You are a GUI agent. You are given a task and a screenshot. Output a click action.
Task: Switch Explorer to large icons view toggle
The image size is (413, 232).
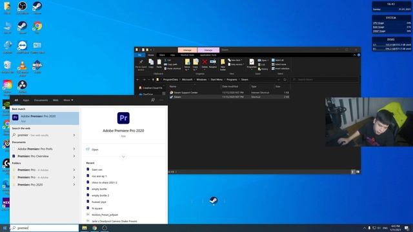(358, 172)
